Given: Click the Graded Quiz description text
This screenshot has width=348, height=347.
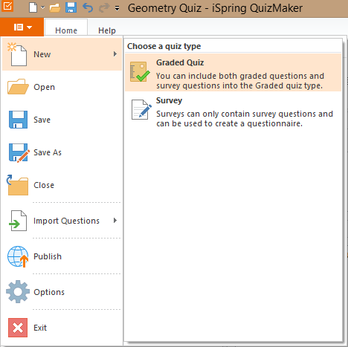Looking at the screenshot, I should pos(240,81).
